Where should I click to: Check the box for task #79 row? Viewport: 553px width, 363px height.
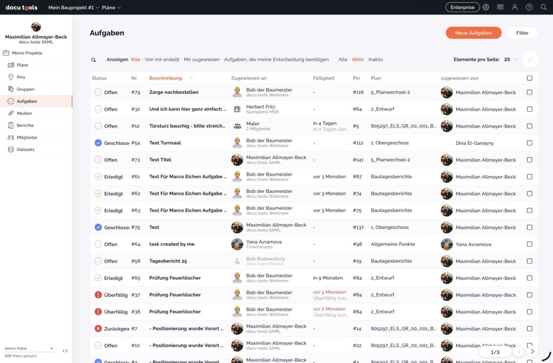coord(529,92)
